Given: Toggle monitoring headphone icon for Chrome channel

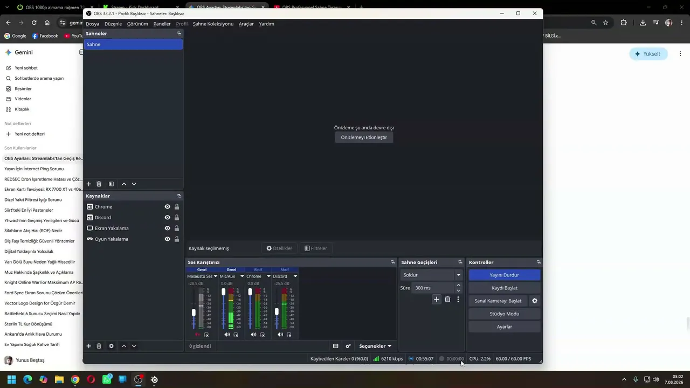Looking at the screenshot, I should point(263,335).
